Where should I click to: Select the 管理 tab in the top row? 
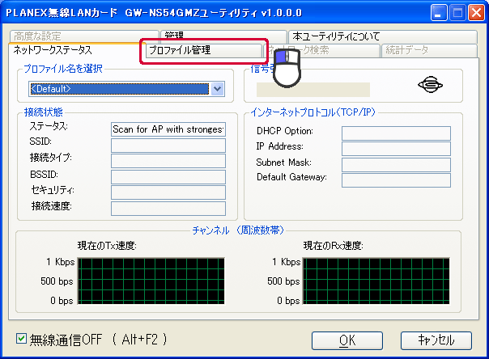[223, 36]
